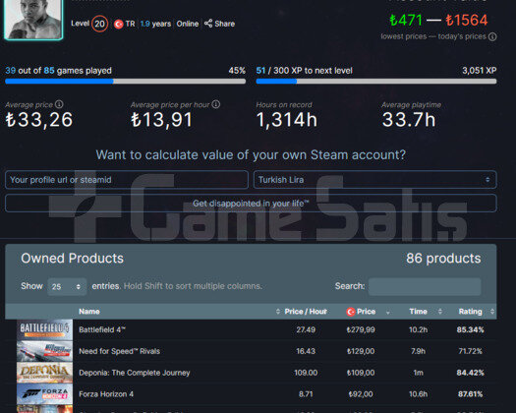This screenshot has height=413, width=516.
Task: Open Deponia: The Complete Journey link
Action: click(x=135, y=373)
